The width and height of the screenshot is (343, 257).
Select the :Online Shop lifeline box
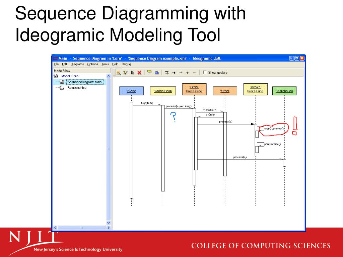[x=163, y=91]
